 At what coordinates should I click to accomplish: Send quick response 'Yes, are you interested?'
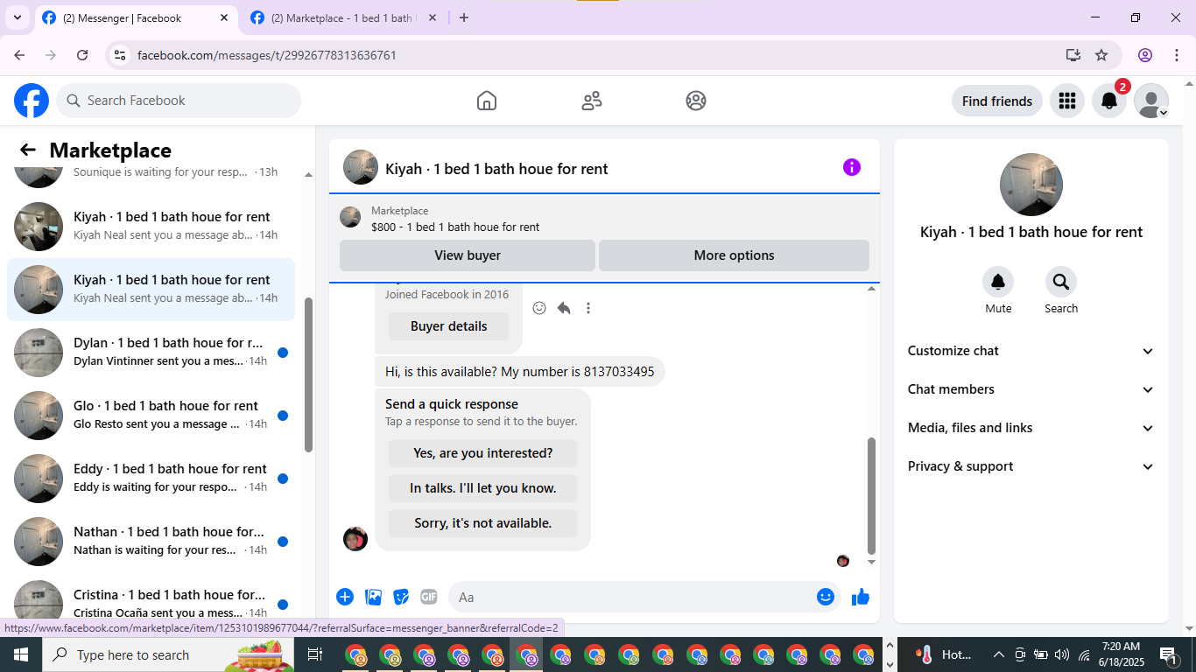(482, 453)
